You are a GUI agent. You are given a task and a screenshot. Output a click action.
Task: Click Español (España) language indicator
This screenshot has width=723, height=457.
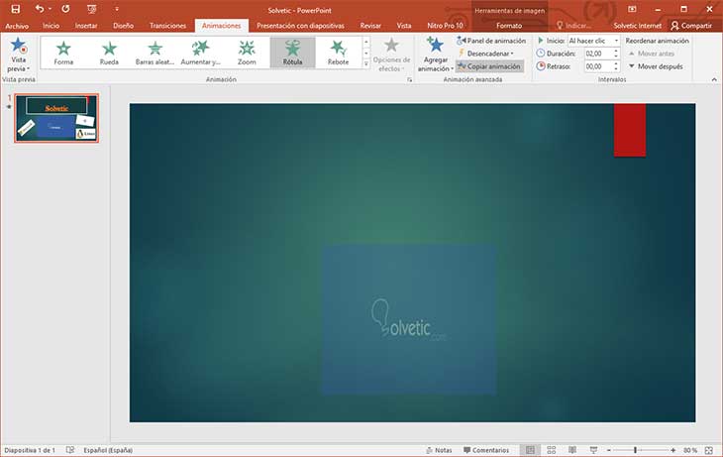(x=108, y=450)
